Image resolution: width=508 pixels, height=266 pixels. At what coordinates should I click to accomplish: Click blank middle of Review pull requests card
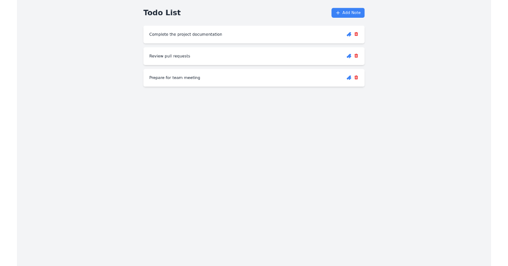coord(267,56)
